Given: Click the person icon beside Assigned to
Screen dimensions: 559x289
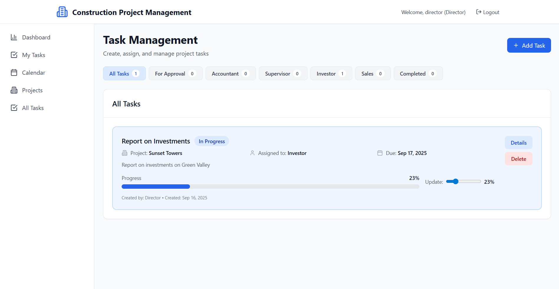Looking at the screenshot, I should (252, 153).
